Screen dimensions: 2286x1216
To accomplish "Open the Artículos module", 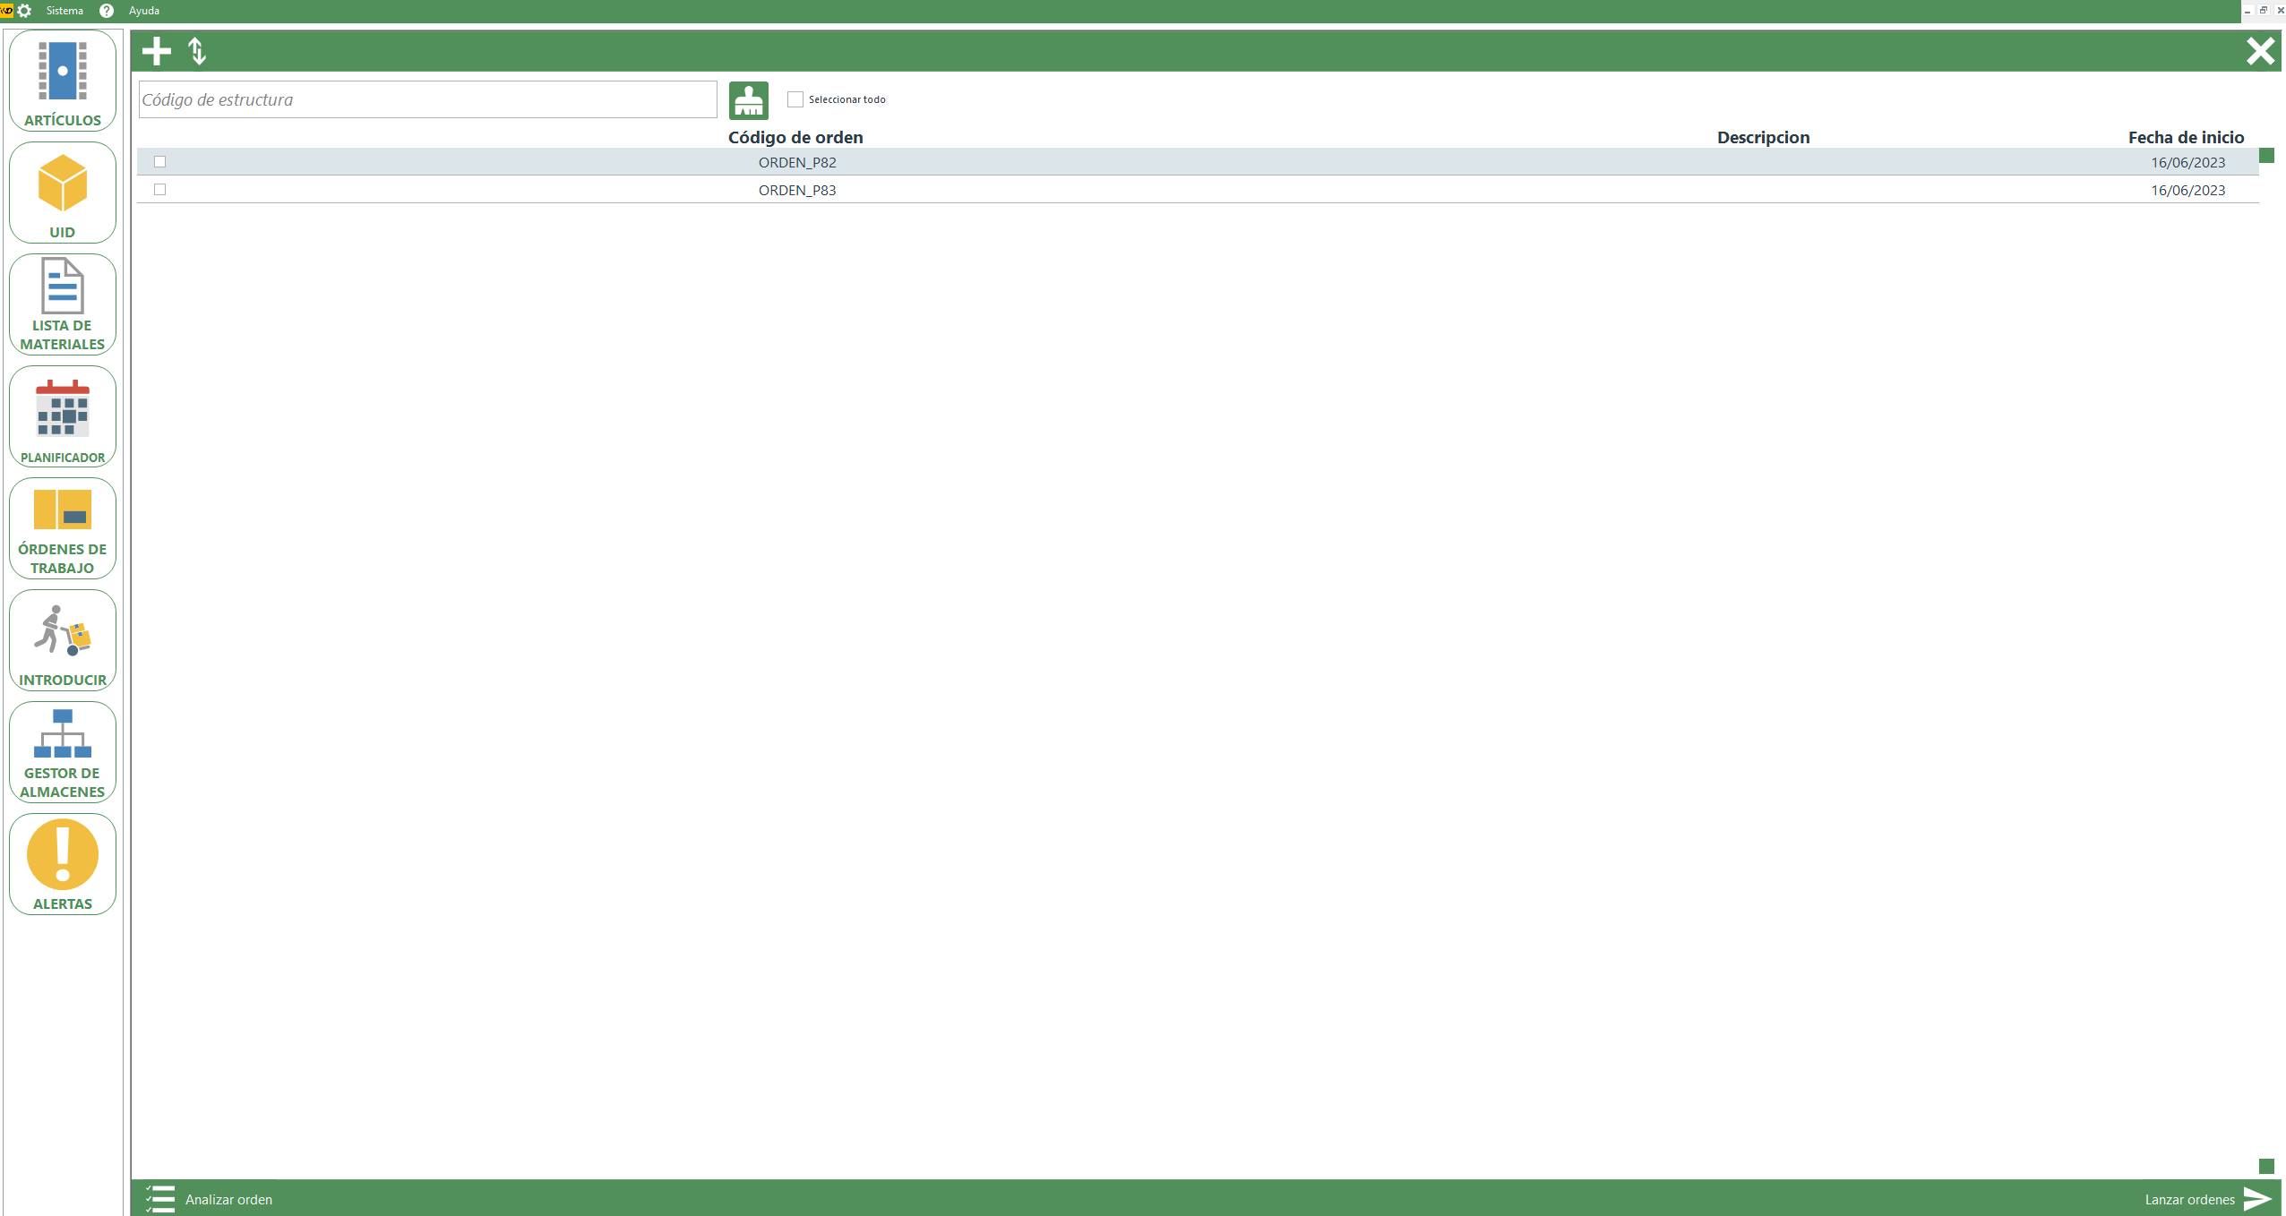I will [63, 81].
